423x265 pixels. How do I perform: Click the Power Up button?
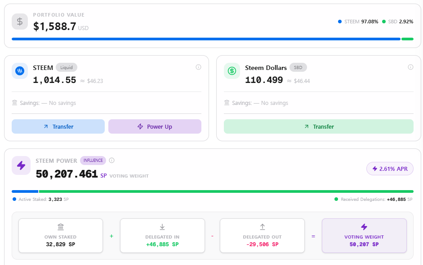click(155, 126)
